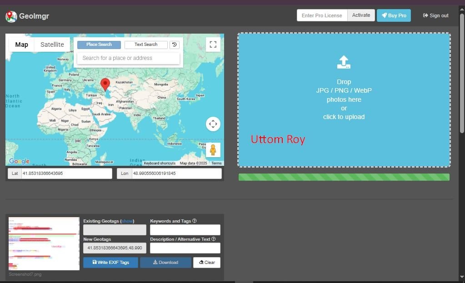Select the Street View pegman icon

click(213, 150)
